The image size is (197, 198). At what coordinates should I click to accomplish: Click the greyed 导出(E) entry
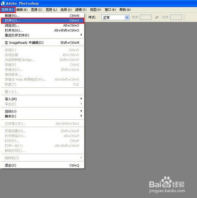pyautogui.click(x=42, y=104)
